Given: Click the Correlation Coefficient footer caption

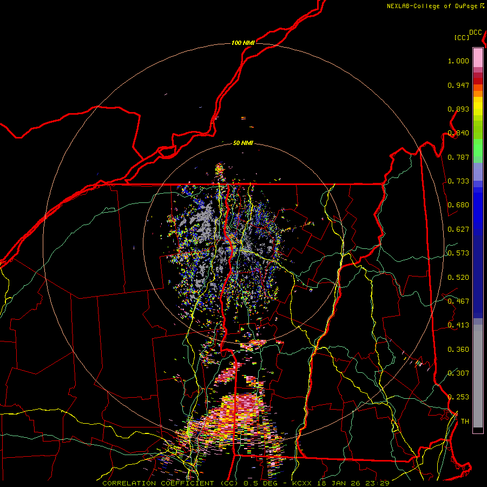Looking at the screenshot, I should coord(246,483).
